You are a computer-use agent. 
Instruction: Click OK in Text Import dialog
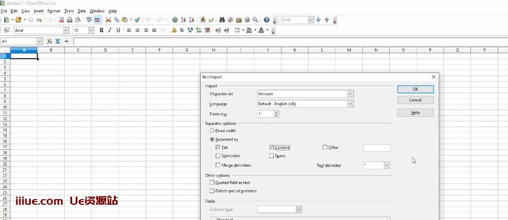(415, 89)
